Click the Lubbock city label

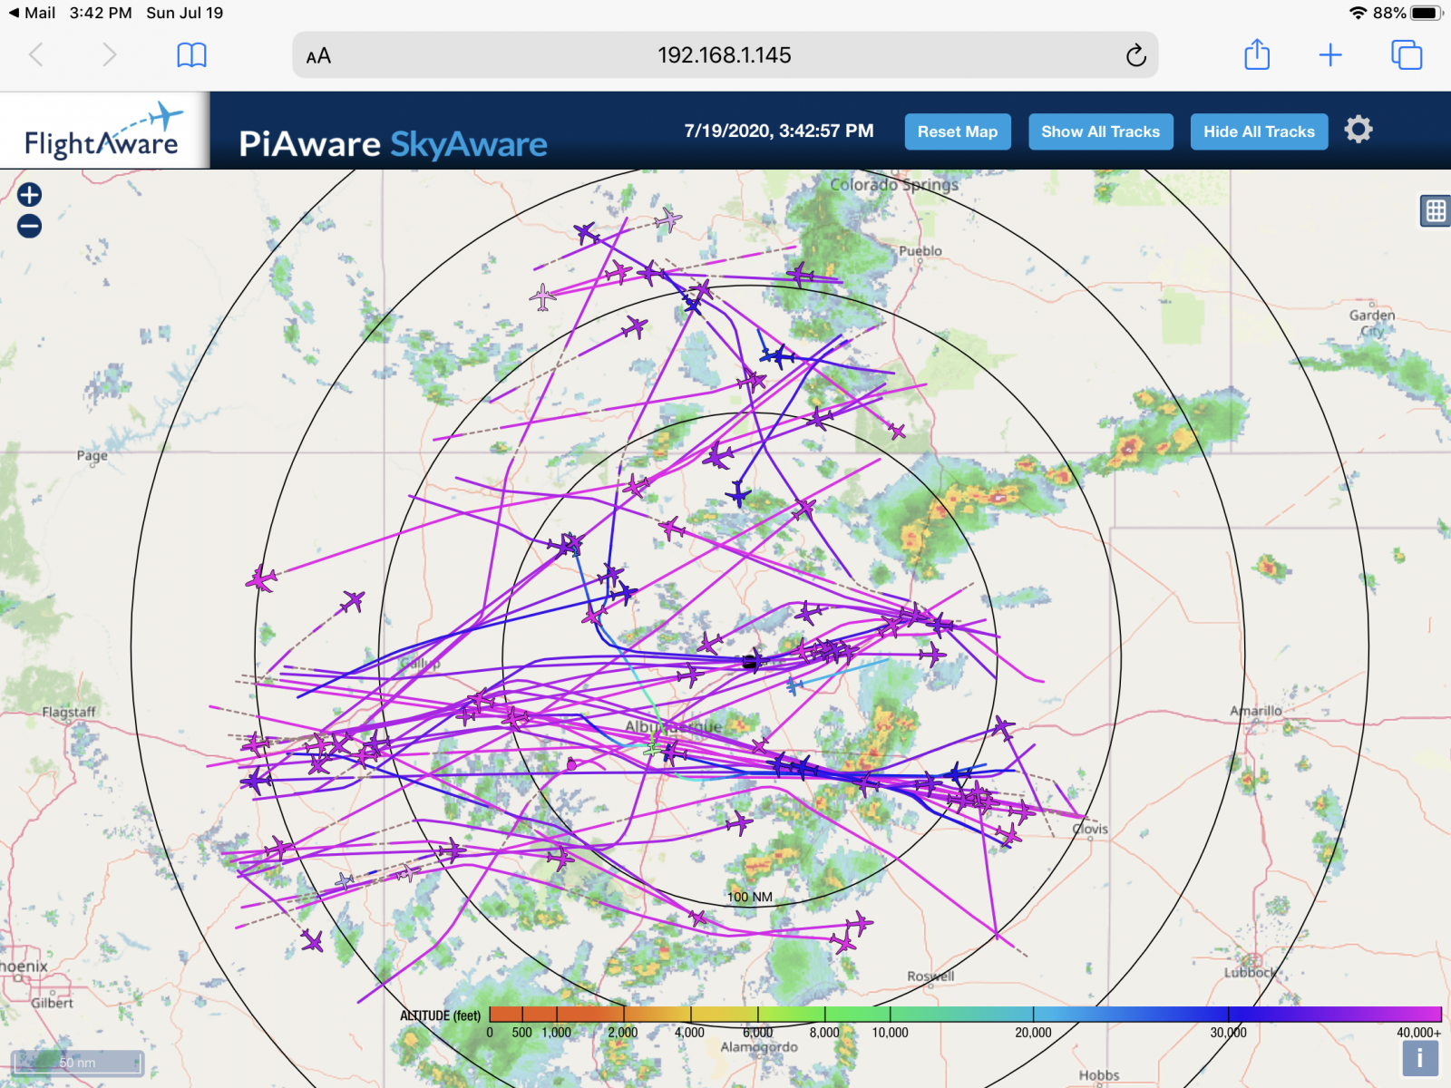[1250, 972]
